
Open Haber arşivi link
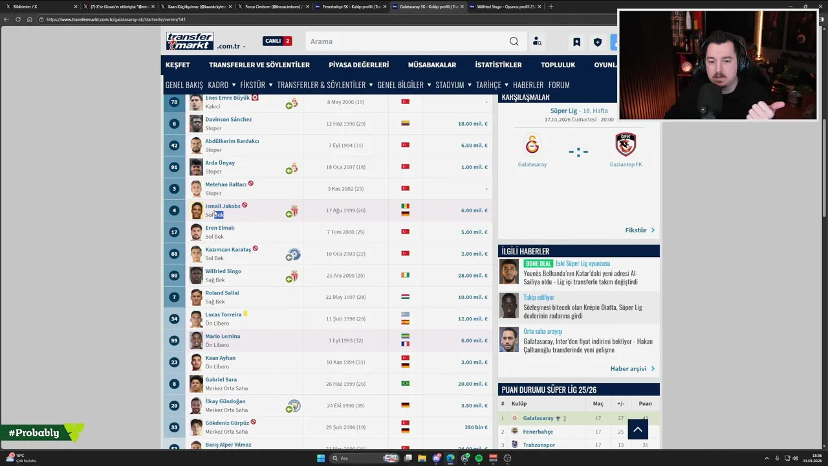633,368
